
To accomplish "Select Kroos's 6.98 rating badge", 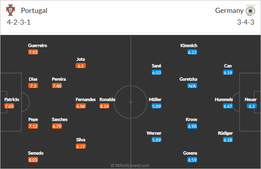I will 192,126.
